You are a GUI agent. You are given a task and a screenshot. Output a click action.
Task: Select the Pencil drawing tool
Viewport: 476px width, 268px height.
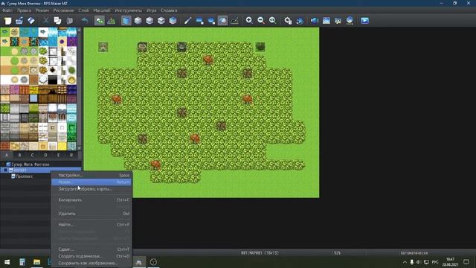point(188,21)
